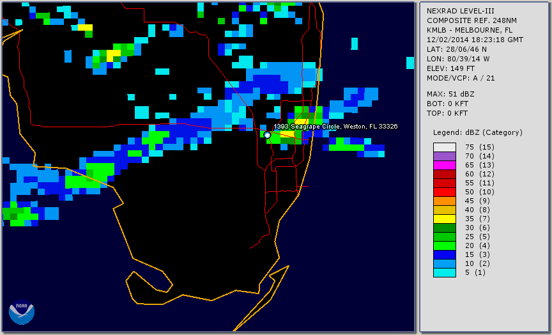The image size is (552, 335).
Task: Click the COMPOSITE REF. 248NM line
Action: point(471,20)
